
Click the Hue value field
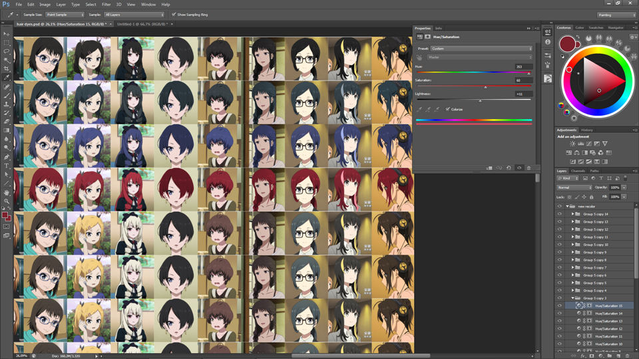(523, 66)
